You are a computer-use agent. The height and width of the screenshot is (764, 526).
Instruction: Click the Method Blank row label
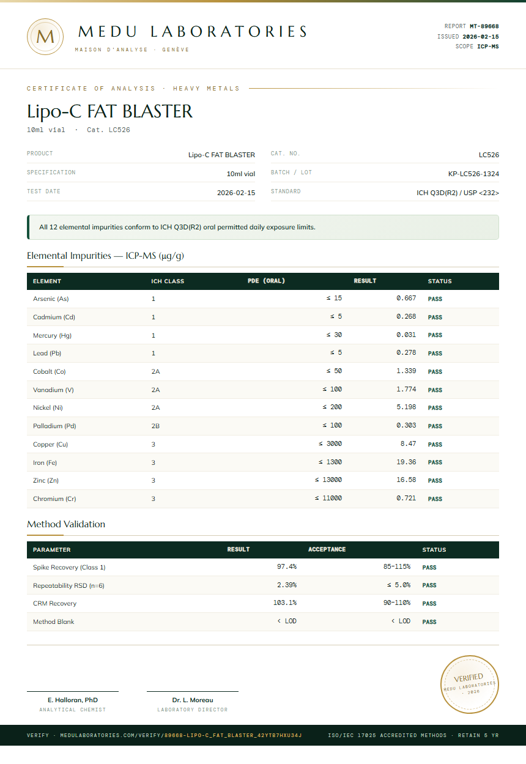(x=54, y=622)
